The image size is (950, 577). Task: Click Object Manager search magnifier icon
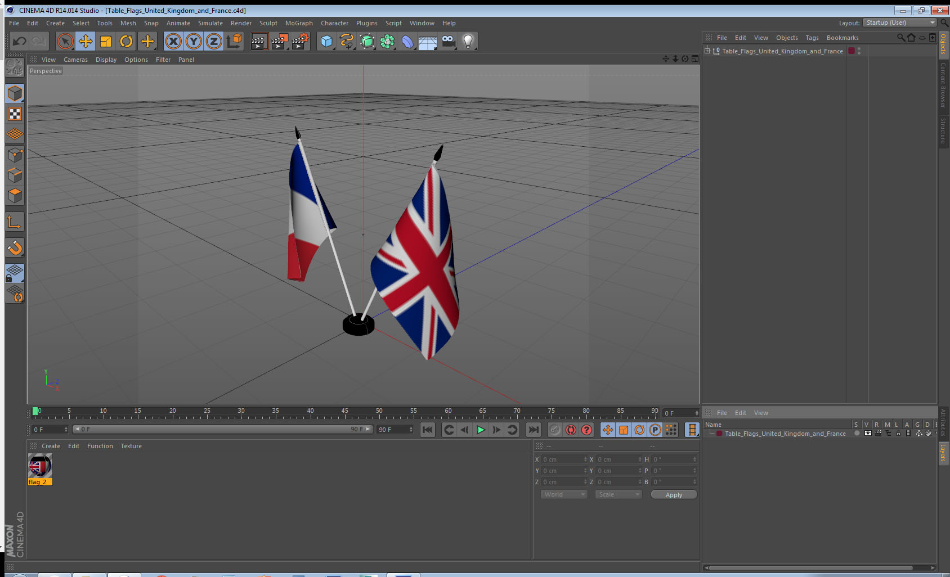tap(901, 38)
